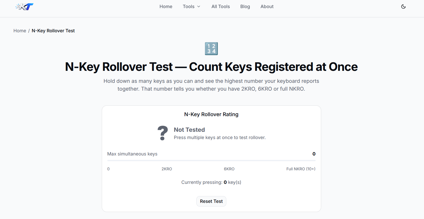
Task: Click the question mark rating icon
Action: point(163,133)
